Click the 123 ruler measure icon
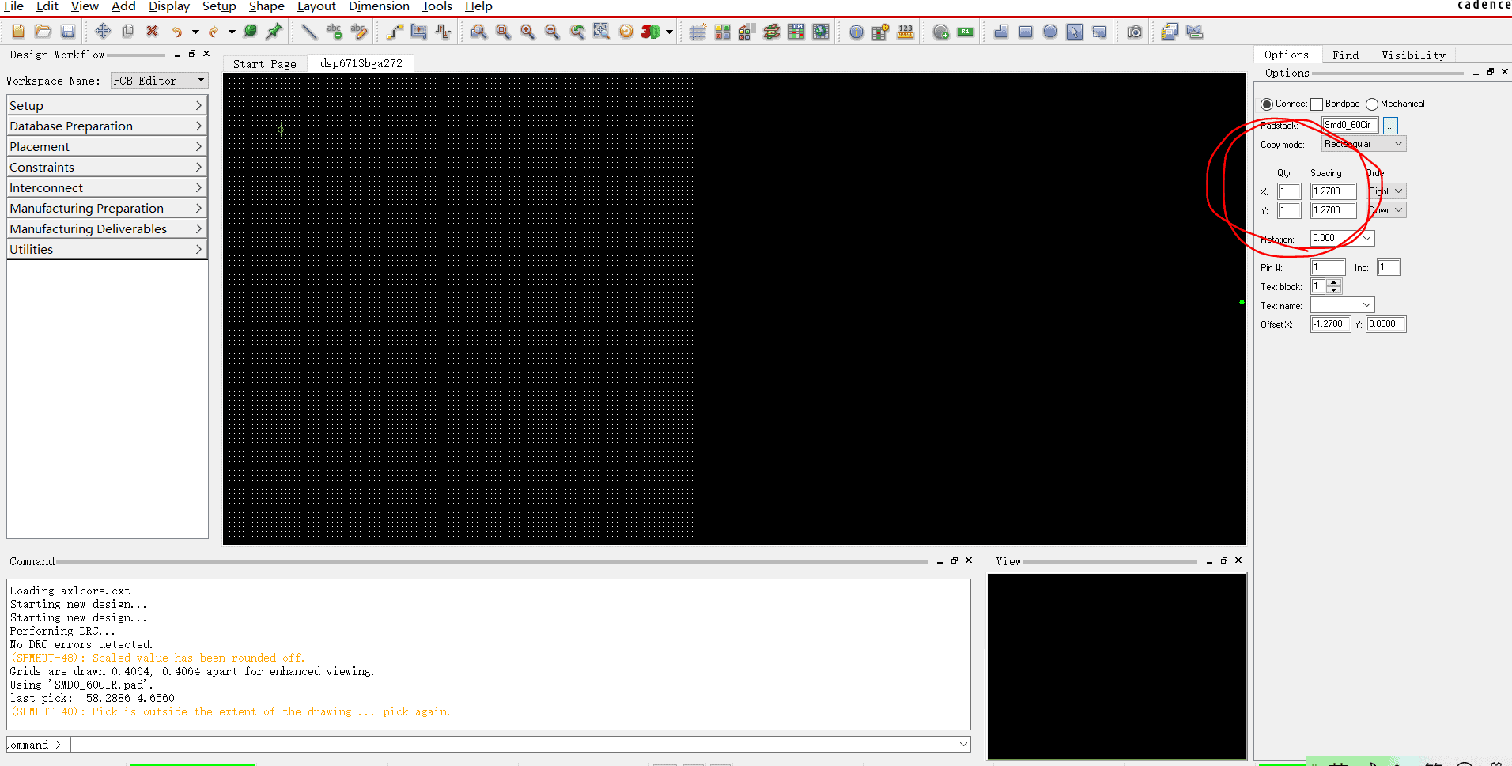This screenshot has width=1512, height=766. point(905,32)
